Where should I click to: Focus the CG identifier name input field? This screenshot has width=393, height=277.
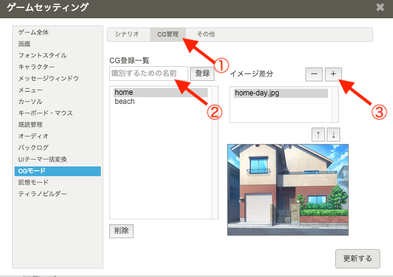point(149,74)
